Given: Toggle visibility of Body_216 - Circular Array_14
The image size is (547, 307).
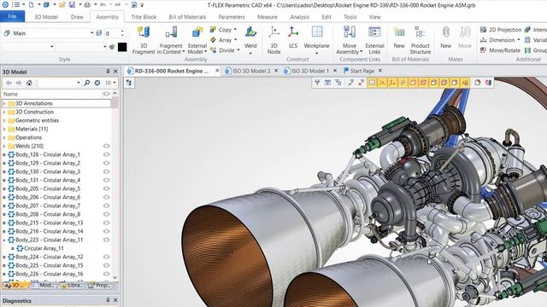Looking at the screenshot, I should tap(106, 231).
